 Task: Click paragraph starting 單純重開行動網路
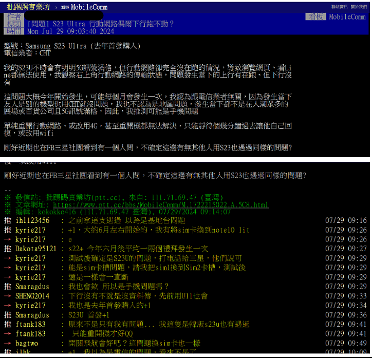click(x=147, y=129)
